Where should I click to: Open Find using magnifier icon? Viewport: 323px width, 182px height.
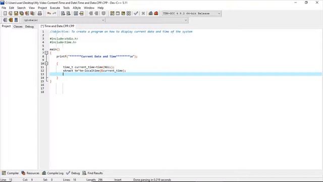[x=63, y=14]
